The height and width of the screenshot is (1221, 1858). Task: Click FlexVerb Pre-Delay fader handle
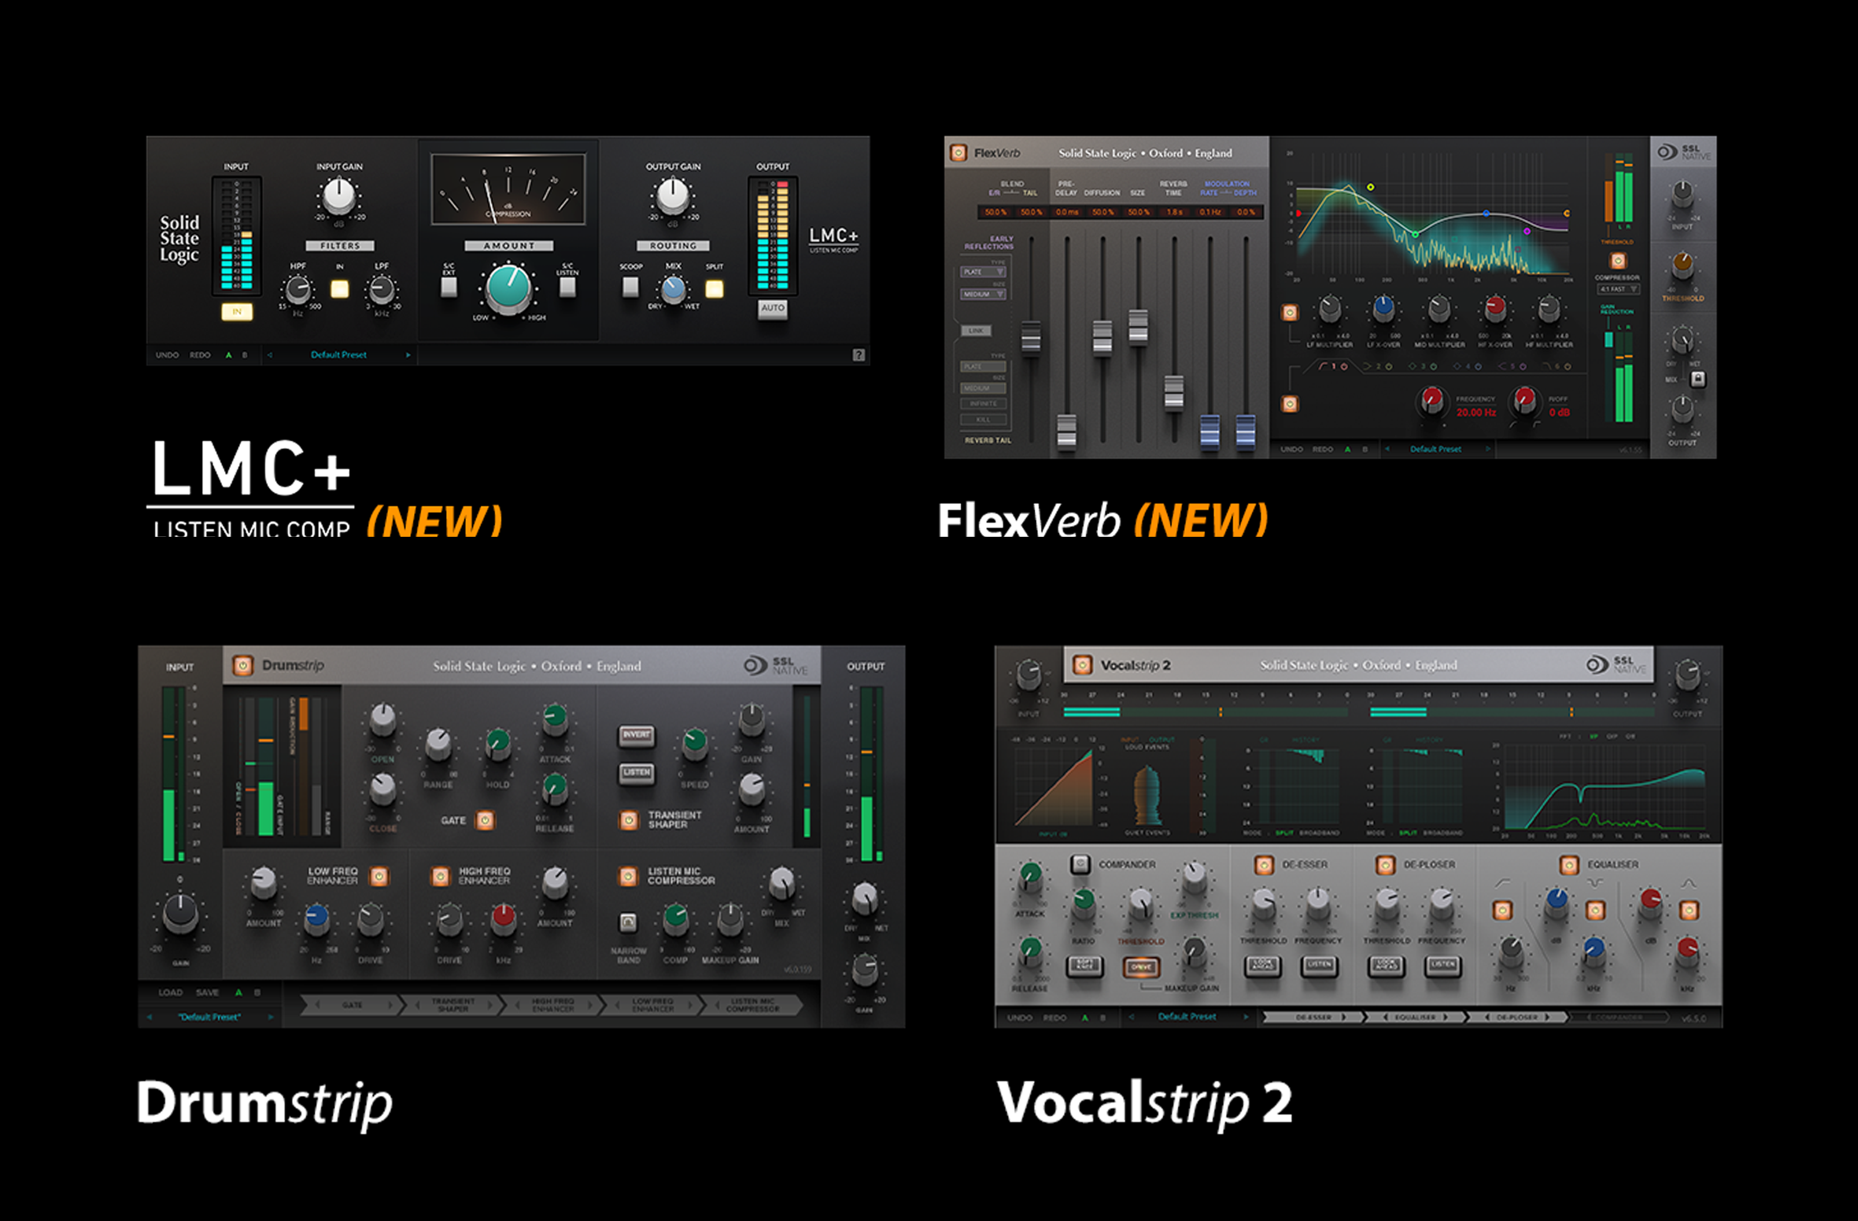(x=1066, y=432)
